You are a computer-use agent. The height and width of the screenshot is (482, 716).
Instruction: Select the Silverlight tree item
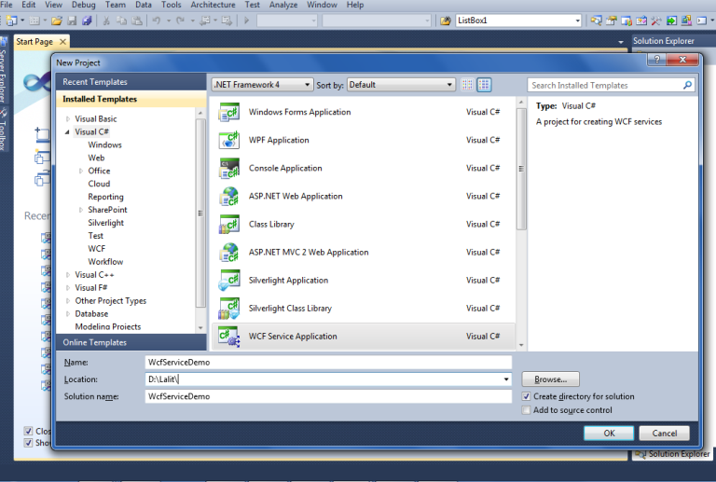[105, 223]
